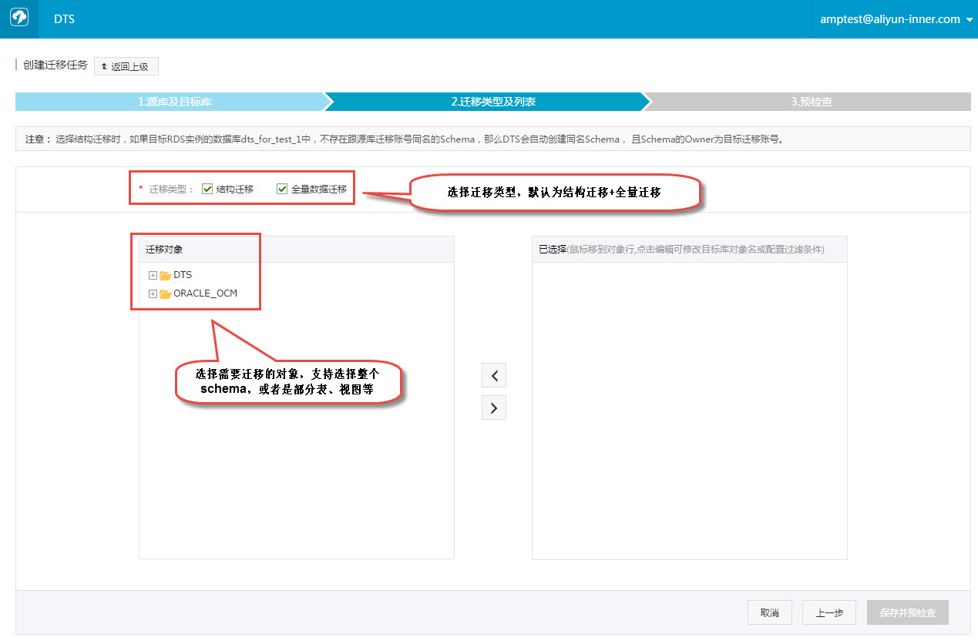
Task: Click the folder icon beside ORACLE_OCM schema
Action: coord(165,293)
